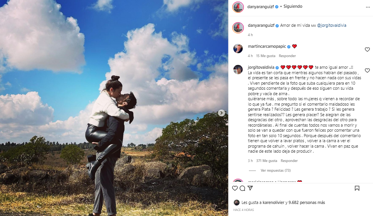The height and width of the screenshot is (216, 373).
Task: Open martincarcamopapic's avatar
Action: (238, 49)
